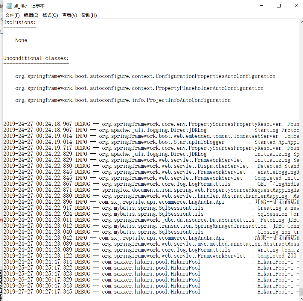Click the LngAndLatApi INFO log line
Viewport: 303px width, 301px height.
coord(120,202)
